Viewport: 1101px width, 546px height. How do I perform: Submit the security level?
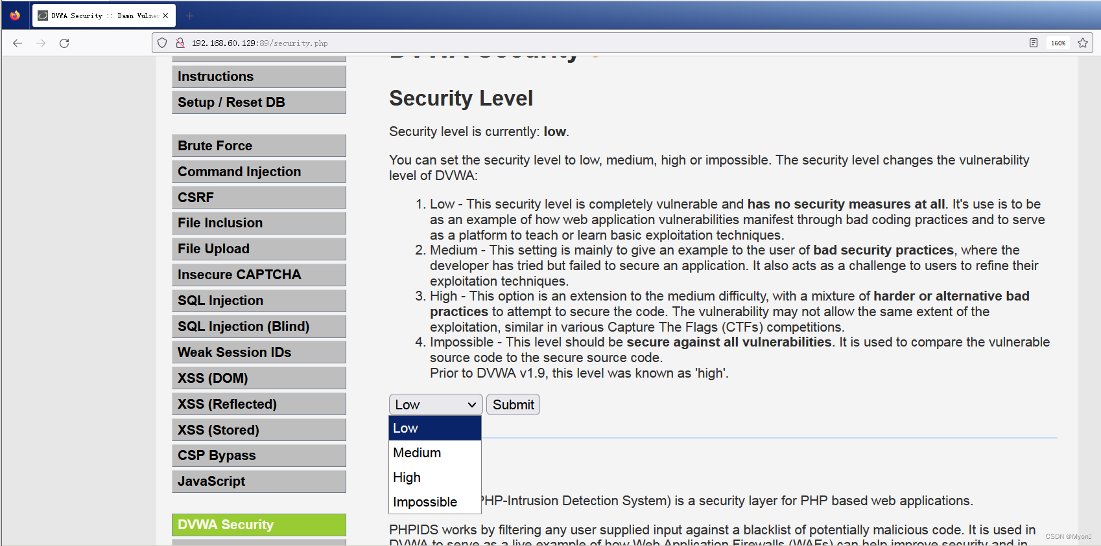coord(513,405)
